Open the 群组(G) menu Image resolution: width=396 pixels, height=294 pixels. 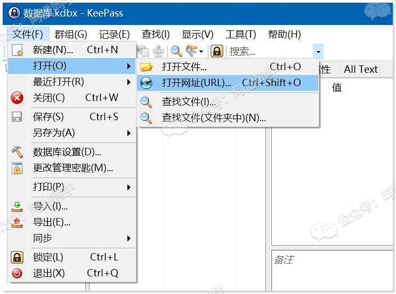(x=71, y=34)
